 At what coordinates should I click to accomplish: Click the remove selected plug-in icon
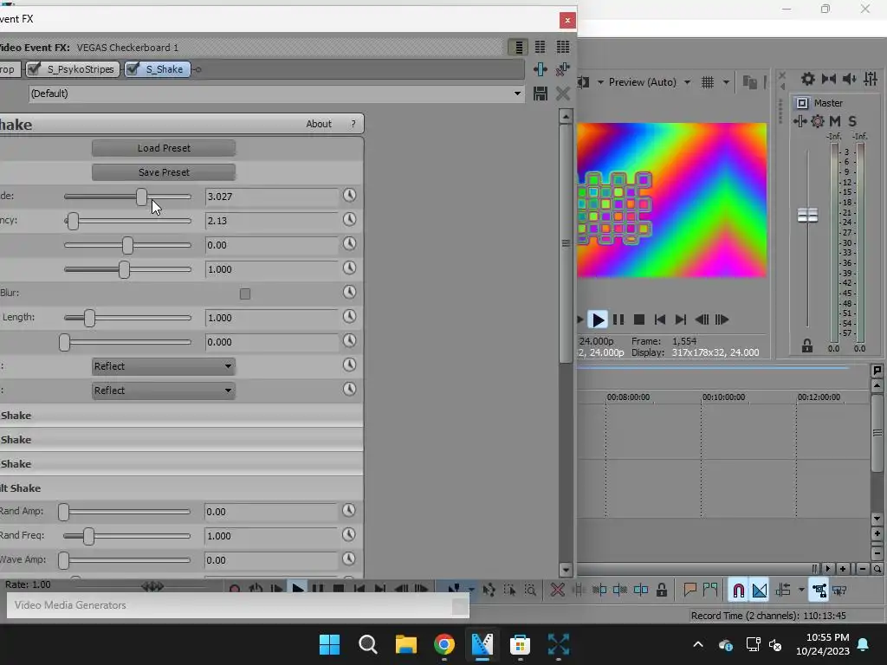(x=562, y=69)
